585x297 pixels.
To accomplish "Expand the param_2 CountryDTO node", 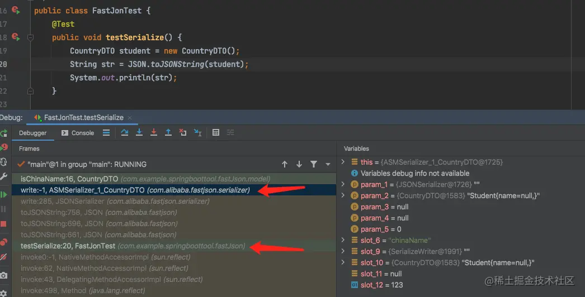I will coord(343,195).
